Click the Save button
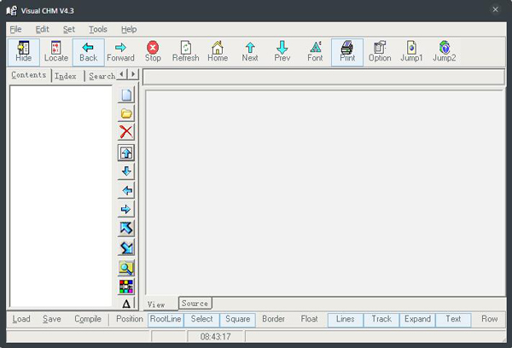 [x=52, y=319]
